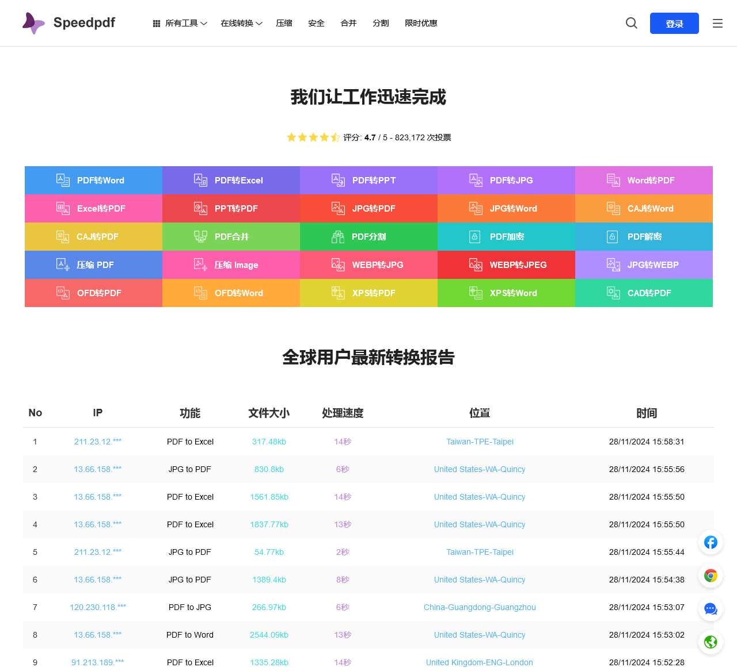Click location China-Guangdong-Guangzhou

pyautogui.click(x=480, y=607)
